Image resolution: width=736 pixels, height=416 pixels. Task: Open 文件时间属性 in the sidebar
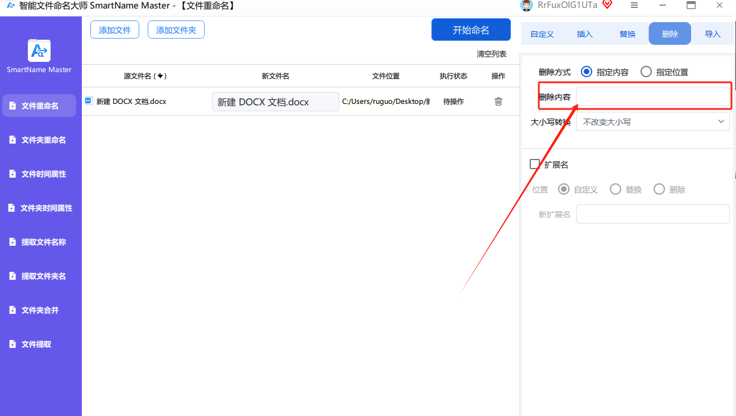tap(39, 174)
